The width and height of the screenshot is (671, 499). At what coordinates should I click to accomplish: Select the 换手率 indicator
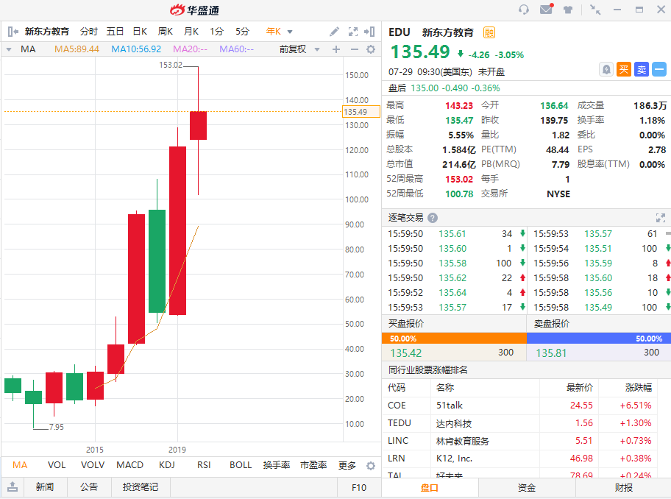point(277,465)
